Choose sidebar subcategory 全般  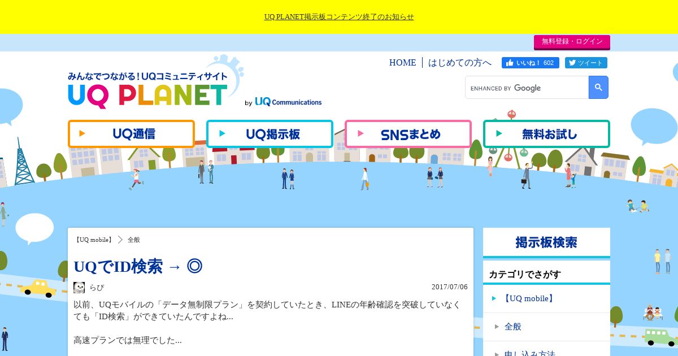tap(546, 327)
